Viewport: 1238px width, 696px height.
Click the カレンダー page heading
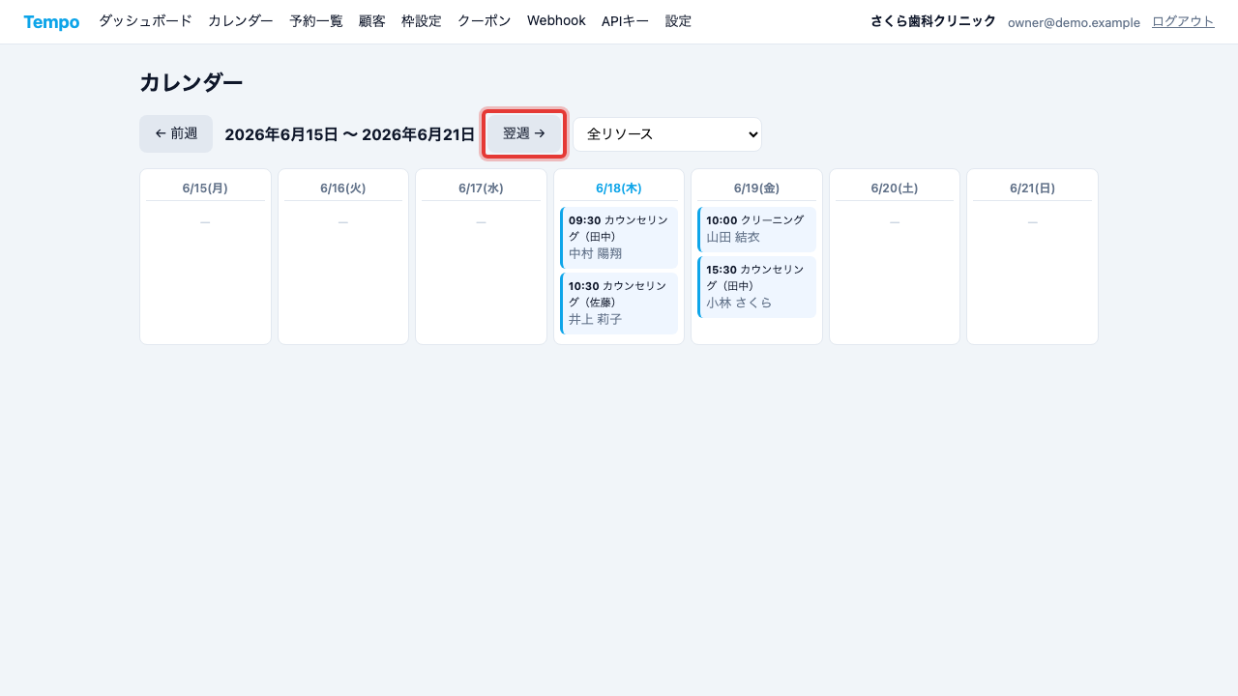[x=192, y=82]
